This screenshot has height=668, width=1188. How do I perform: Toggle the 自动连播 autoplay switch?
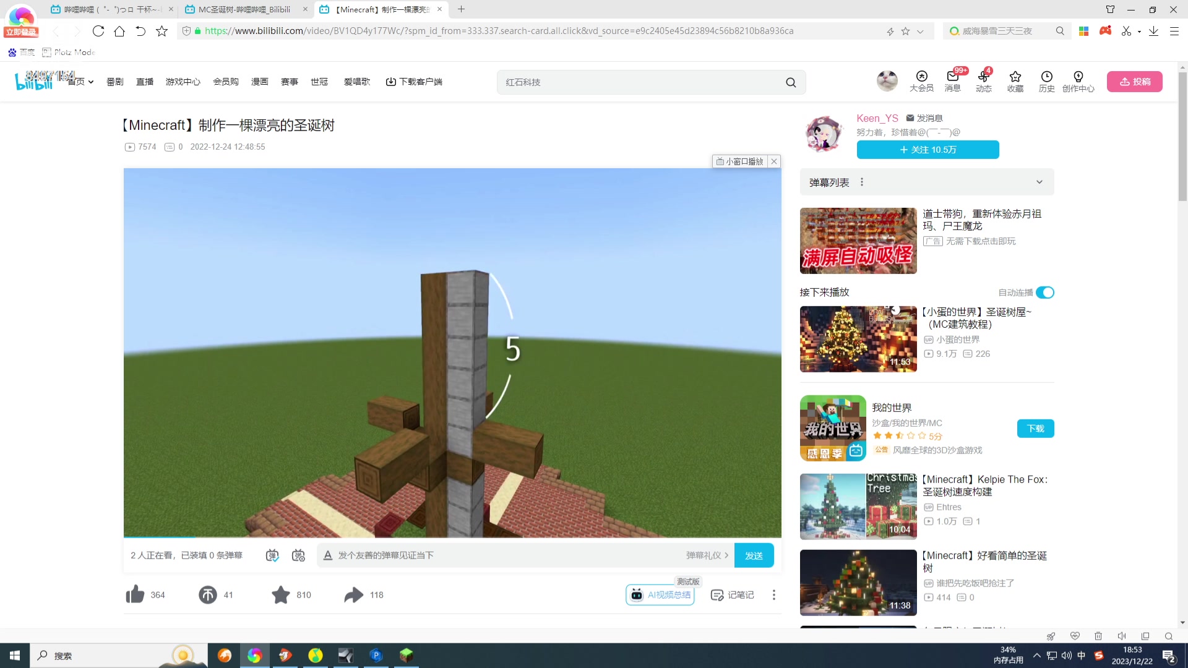click(1044, 293)
